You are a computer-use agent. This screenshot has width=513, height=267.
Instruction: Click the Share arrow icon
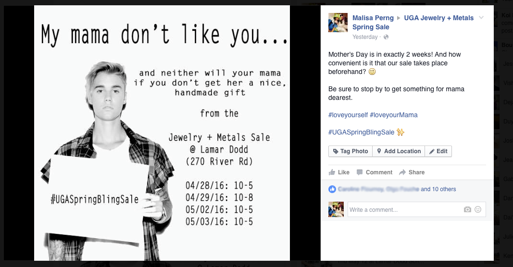tap(402, 172)
